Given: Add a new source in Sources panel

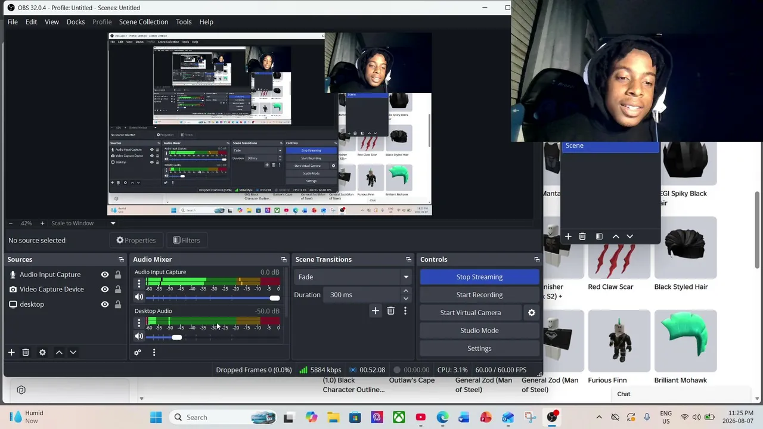Looking at the screenshot, I should tap(11, 352).
